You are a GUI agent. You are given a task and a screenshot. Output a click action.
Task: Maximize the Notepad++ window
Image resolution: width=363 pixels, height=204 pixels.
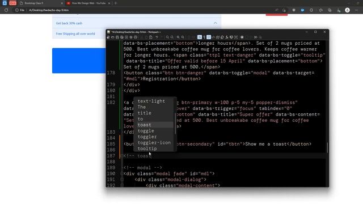point(315,32)
